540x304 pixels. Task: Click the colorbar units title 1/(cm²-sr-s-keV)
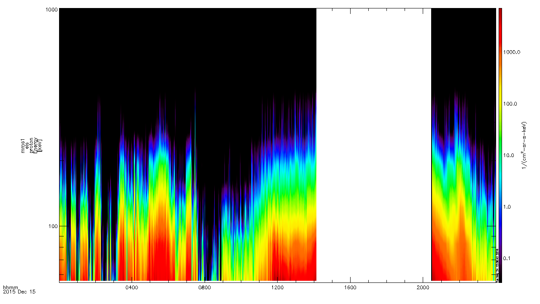point(525,145)
